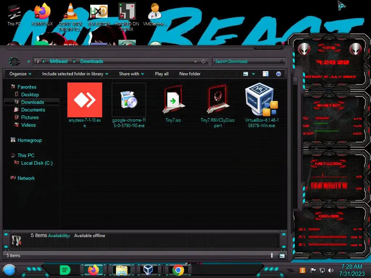The height and width of the screenshot is (278, 371).
Task: Click MrBeast in the address breadcrumb
Action: pyautogui.click(x=59, y=62)
